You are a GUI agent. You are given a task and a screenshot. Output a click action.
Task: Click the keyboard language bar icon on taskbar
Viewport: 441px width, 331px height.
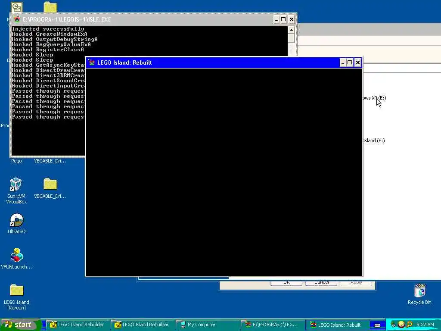(x=377, y=325)
